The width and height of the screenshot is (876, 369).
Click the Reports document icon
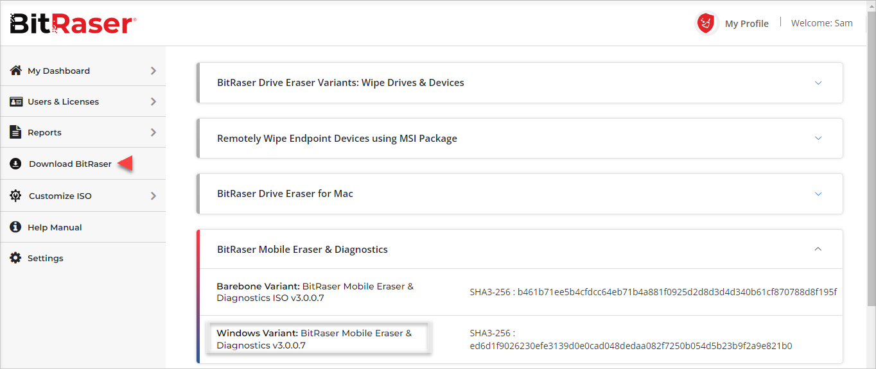[16, 132]
